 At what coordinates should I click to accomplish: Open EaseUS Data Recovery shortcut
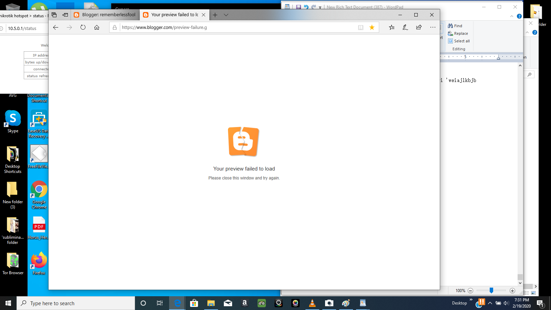tap(39, 124)
